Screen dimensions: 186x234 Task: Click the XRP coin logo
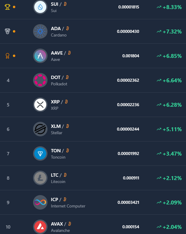click(x=40, y=105)
